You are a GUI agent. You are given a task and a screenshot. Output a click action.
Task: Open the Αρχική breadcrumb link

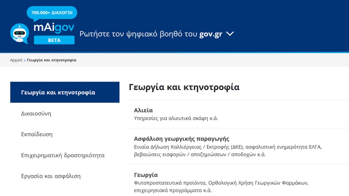coord(16,60)
